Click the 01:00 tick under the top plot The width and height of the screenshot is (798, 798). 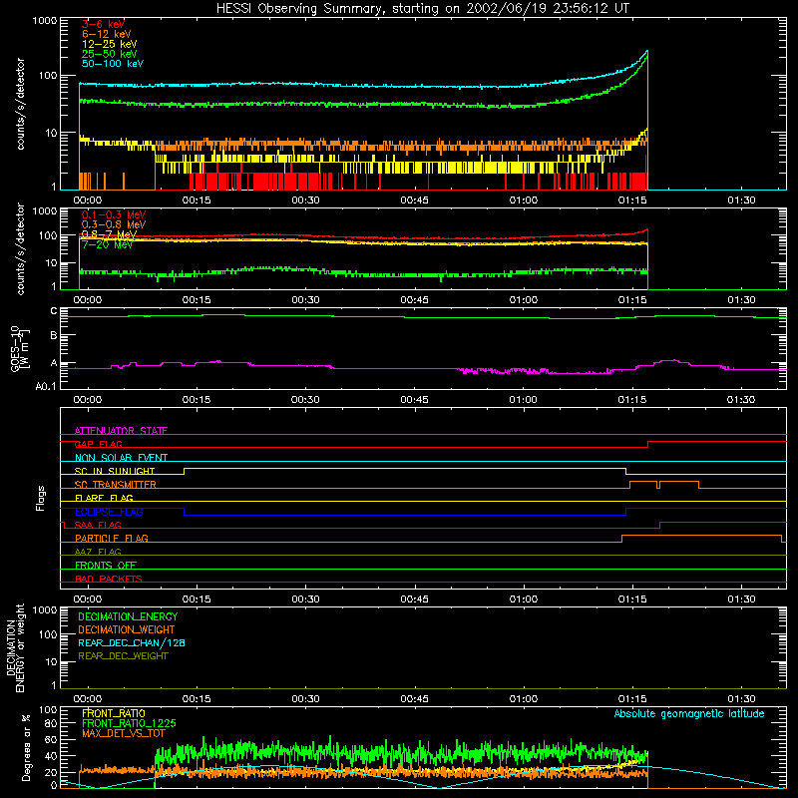pyautogui.click(x=523, y=200)
